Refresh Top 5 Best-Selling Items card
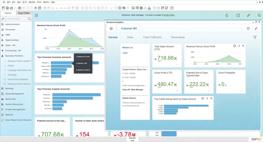Image resolution: width=263 pixels, height=142 pixels. (202, 98)
